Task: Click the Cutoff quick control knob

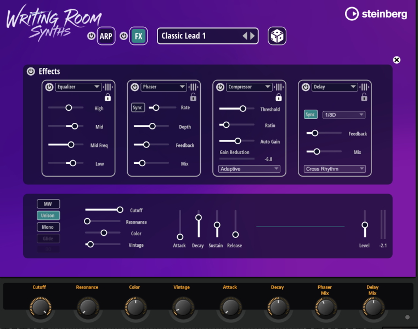Action: pos(40,308)
